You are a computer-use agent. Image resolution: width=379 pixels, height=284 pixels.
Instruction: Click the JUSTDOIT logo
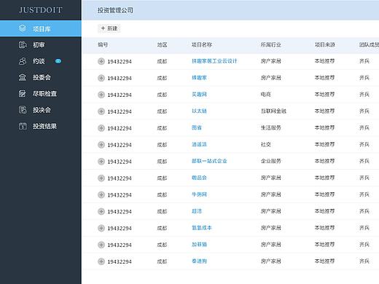coord(41,10)
